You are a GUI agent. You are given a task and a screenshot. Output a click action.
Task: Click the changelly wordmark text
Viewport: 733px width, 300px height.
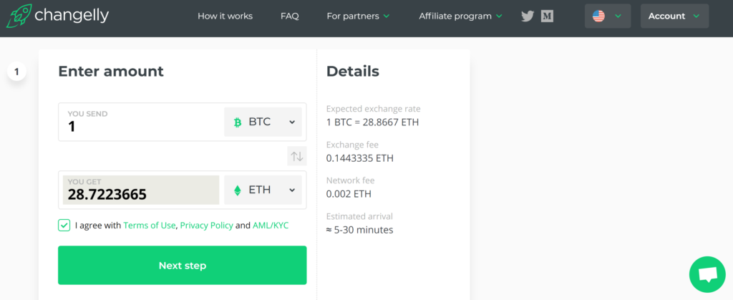tap(72, 16)
